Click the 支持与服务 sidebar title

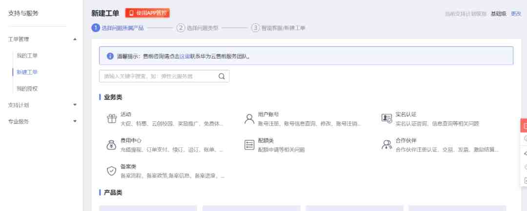click(x=23, y=14)
